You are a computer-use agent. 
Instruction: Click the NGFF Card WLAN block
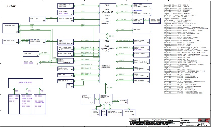tap(66, 48)
